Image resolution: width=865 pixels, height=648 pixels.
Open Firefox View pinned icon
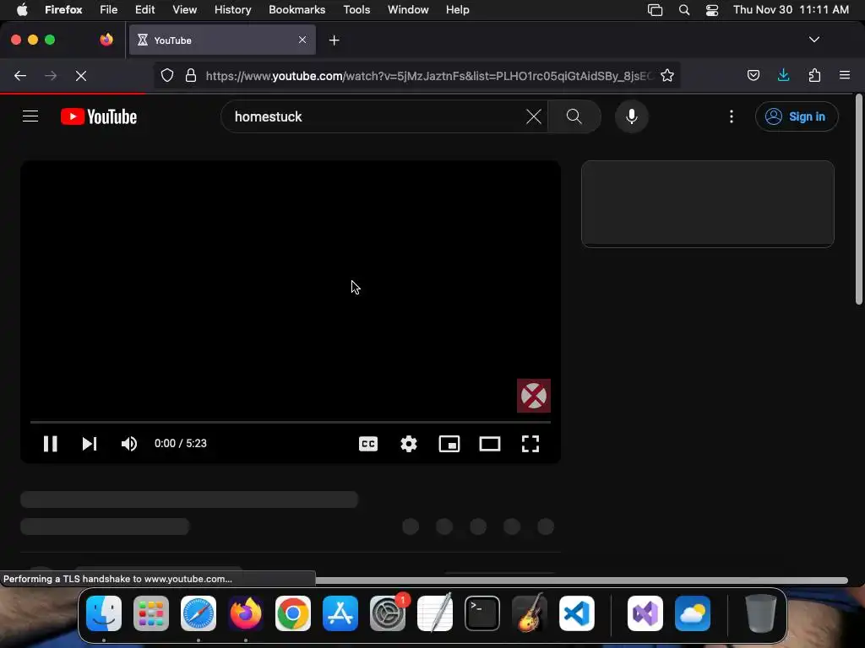[106, 40]
